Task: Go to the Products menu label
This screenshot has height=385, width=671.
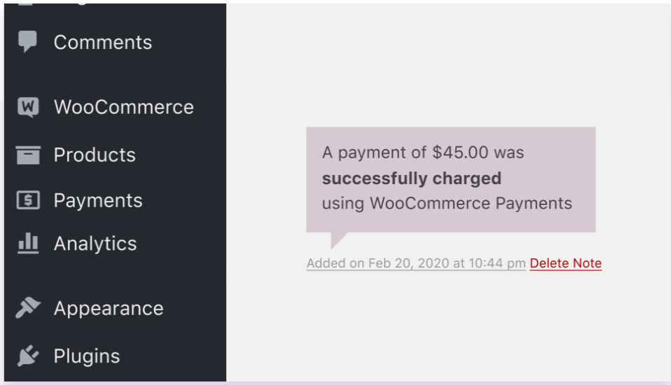Action: (x=95, y=155)
